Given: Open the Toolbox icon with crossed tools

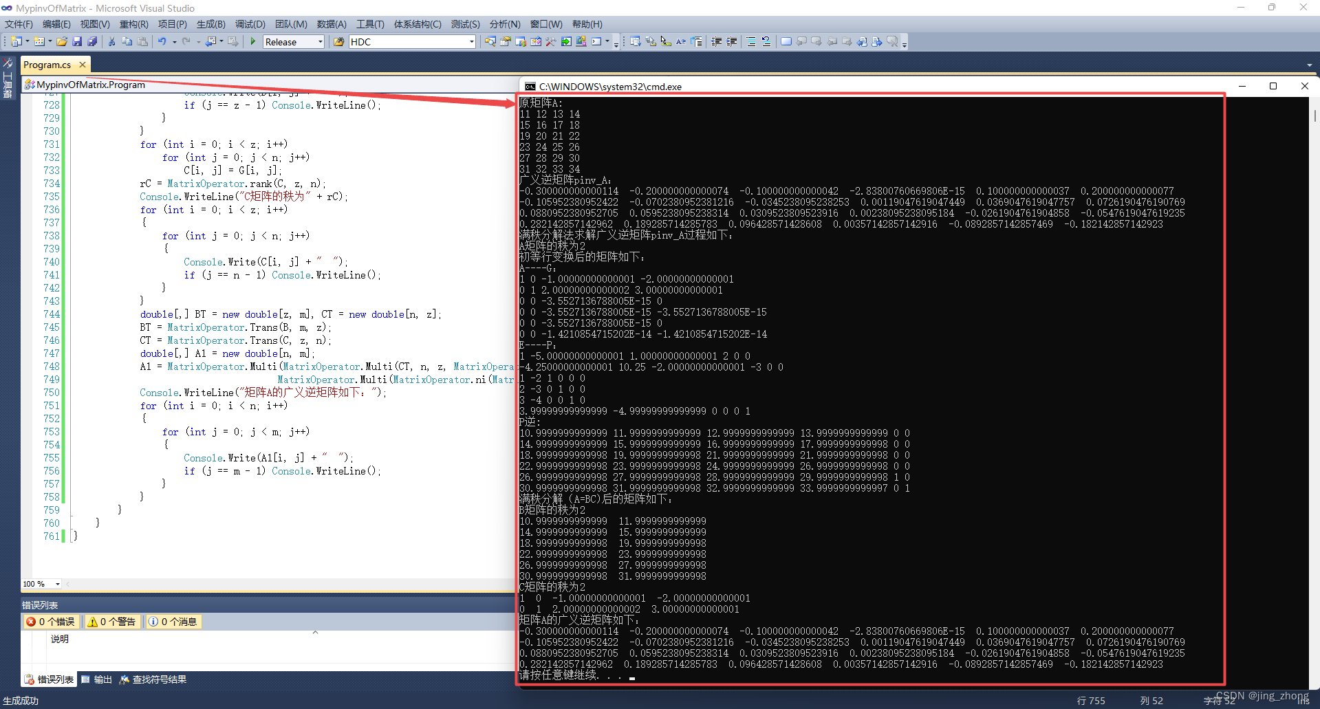Looking at the screenshot, I should [x=550, y=42].
